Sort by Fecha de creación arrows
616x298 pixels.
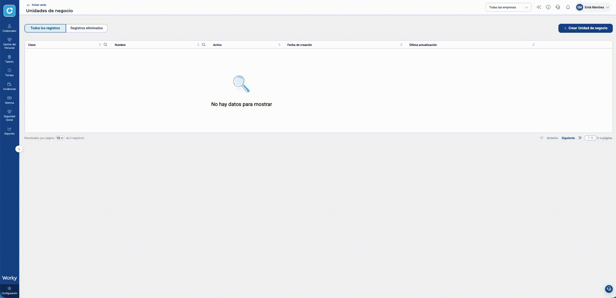(401, 45)
